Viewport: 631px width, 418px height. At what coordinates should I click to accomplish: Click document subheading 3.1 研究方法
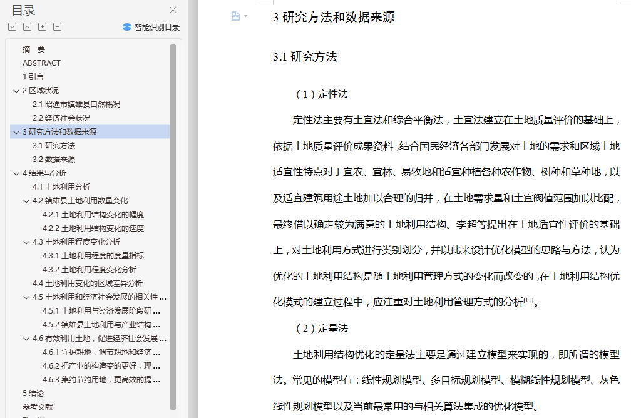tap(305, 57)
